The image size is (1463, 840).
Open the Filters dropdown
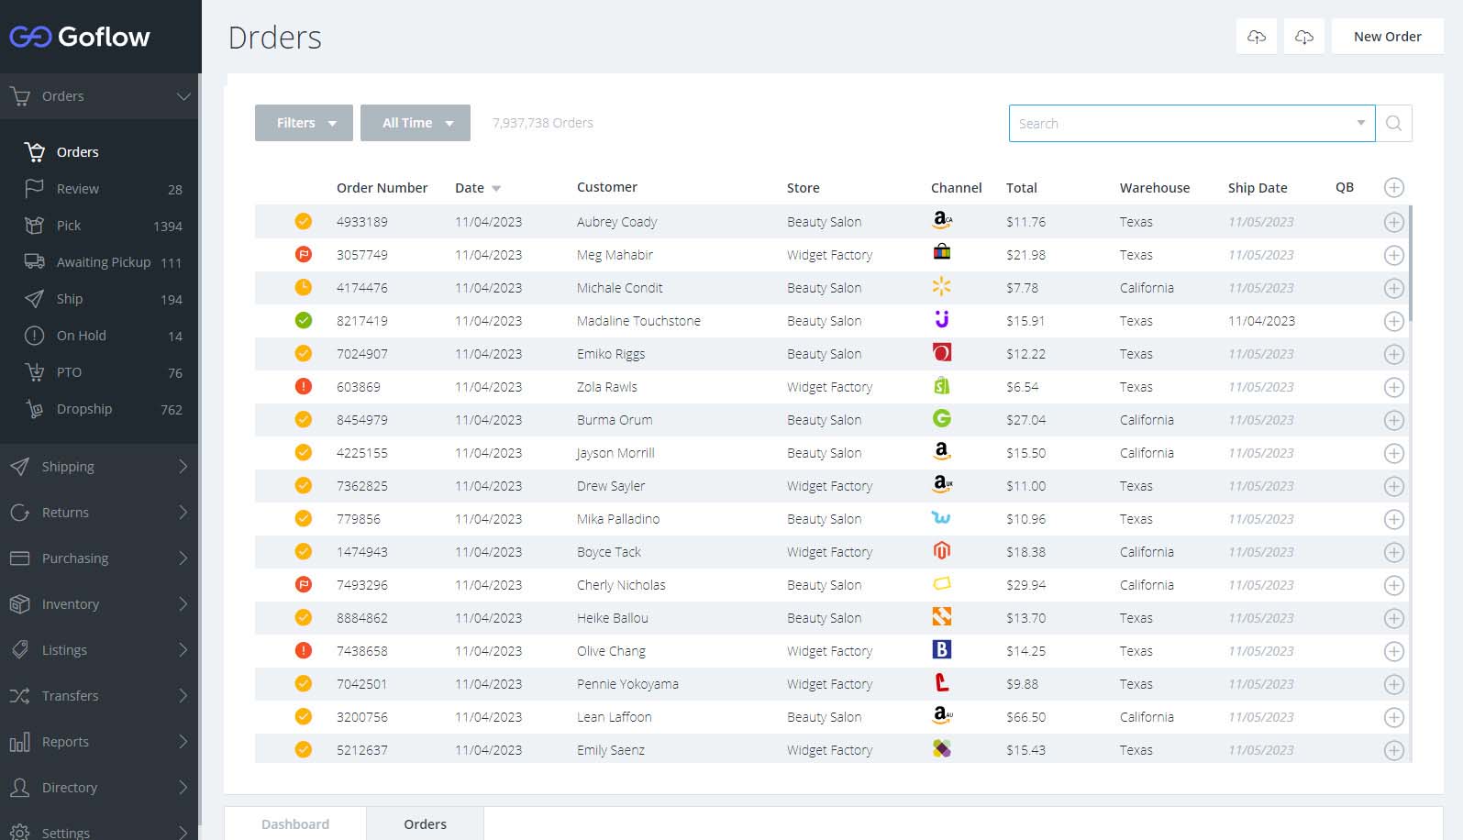(x=304, y=123)
